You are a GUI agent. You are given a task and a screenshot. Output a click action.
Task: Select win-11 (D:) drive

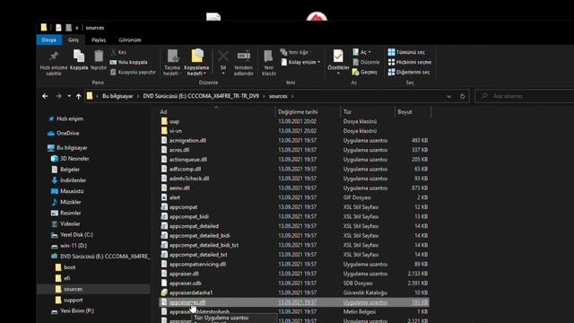click(x=69, y=246)
